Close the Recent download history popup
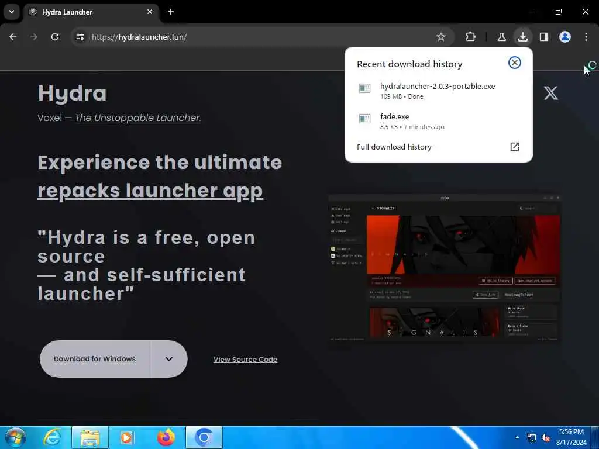 pyautogui.click(x=515, y=63)
